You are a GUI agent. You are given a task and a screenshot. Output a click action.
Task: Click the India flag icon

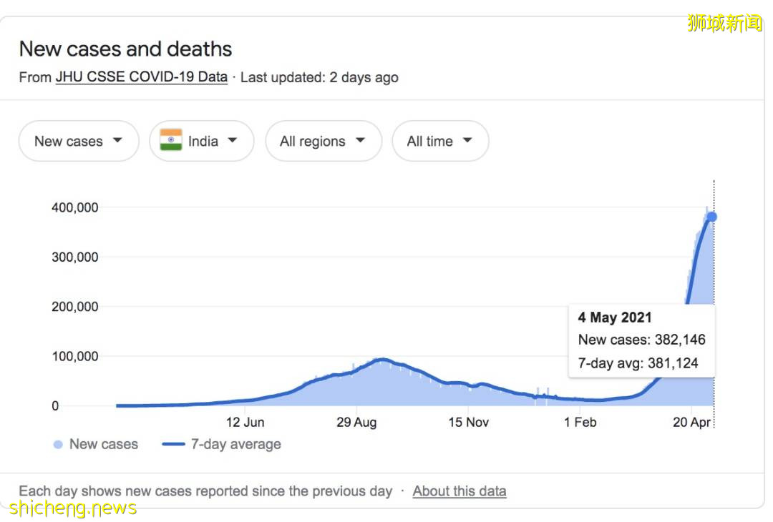coord(170,141)
